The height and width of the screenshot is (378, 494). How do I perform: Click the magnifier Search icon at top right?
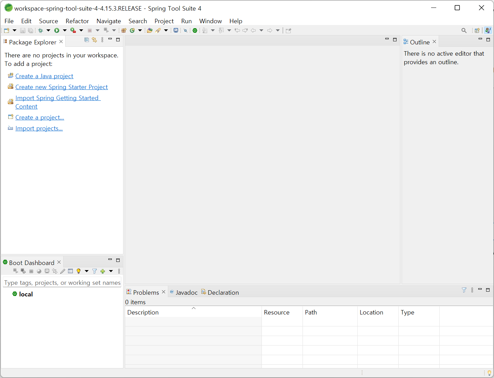click(x=464, y=30)
